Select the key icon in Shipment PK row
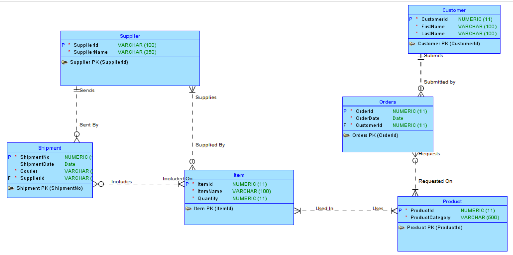The height and width of the screenshot is (255, 513). [x=11, y=188]
